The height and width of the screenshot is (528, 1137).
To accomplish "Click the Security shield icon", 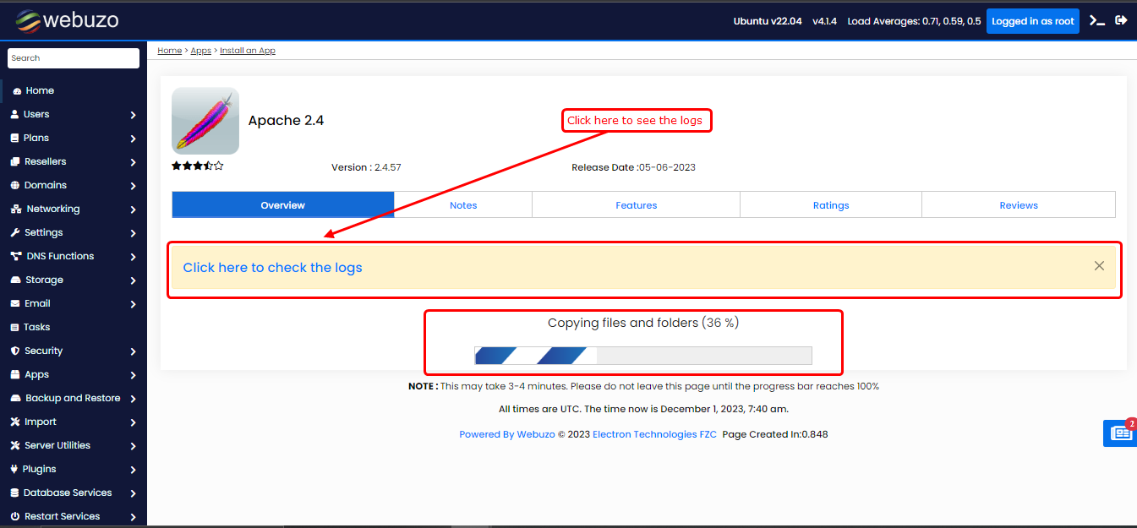I will pos(14,351).
